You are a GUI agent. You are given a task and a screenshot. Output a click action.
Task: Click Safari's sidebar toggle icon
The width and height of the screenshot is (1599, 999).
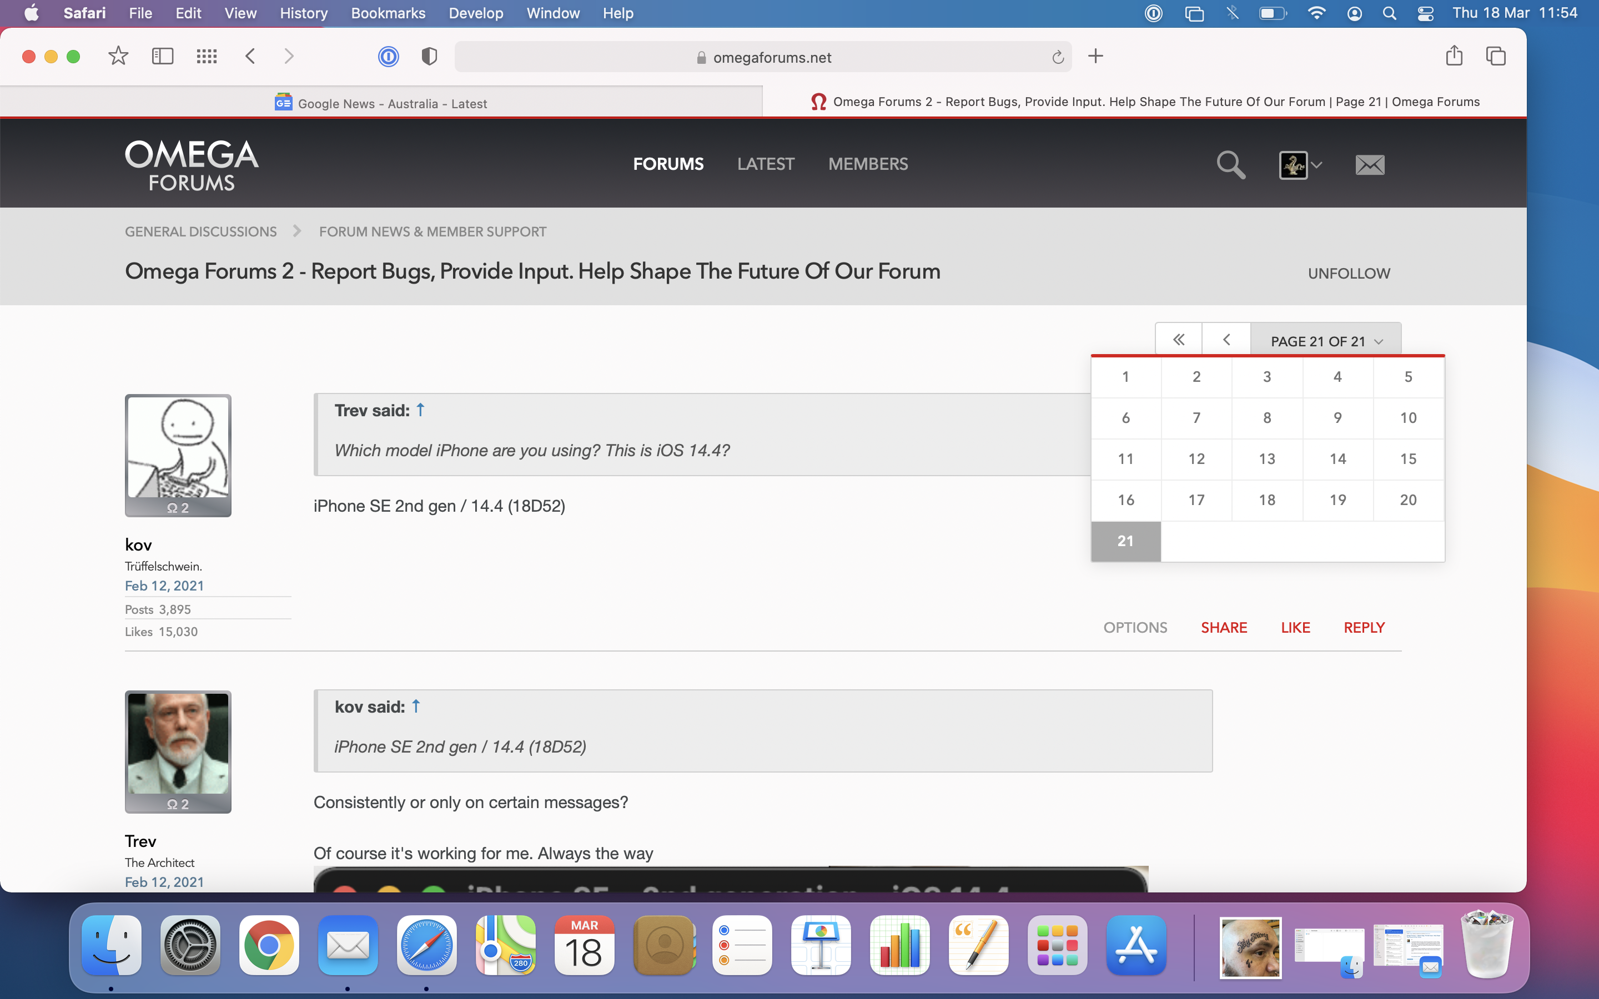pyautogui.click(x=163, y=56)
